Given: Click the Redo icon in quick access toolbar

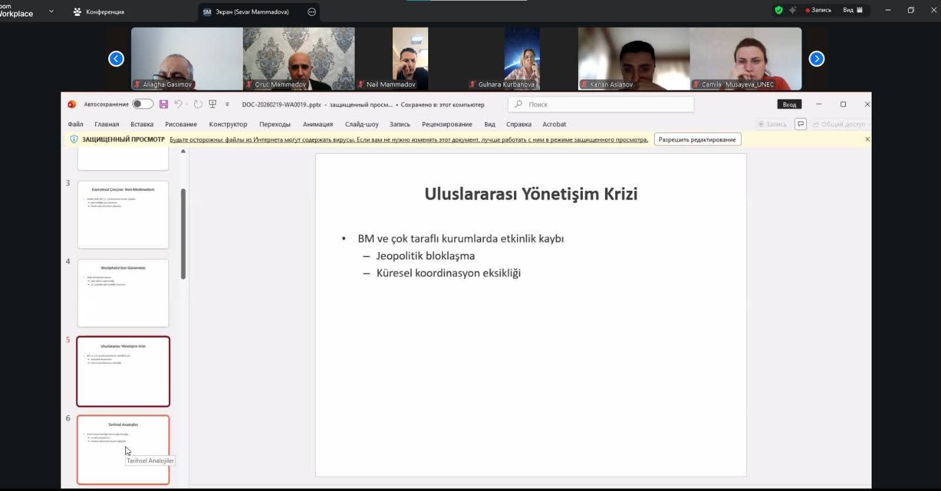Looking at the screenshot, I should click(x=198, y=104).
